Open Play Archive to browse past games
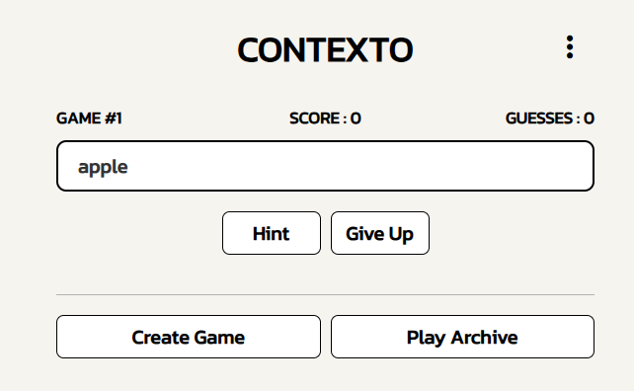 point(462,337)
